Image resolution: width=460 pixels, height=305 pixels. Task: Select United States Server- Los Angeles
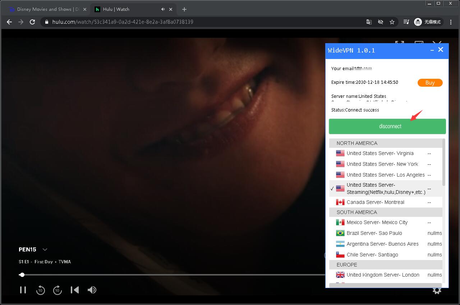pyautogui.click(x=386, y=175)
